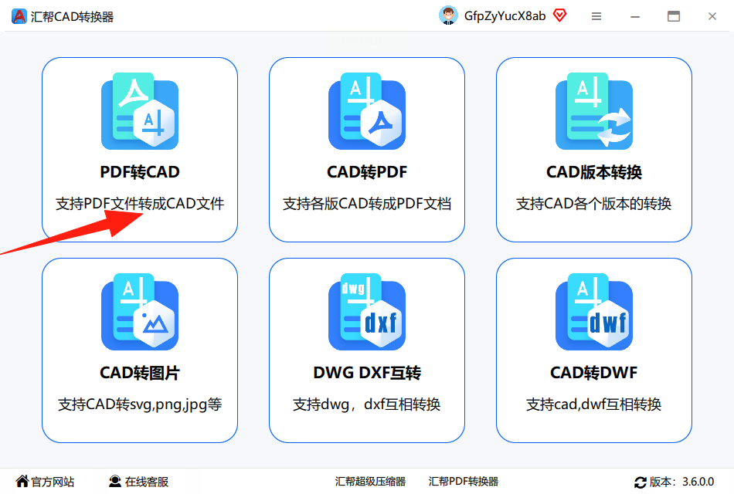Click the user avatar icon
Screen dimensions: 734x494
(448, 16)
